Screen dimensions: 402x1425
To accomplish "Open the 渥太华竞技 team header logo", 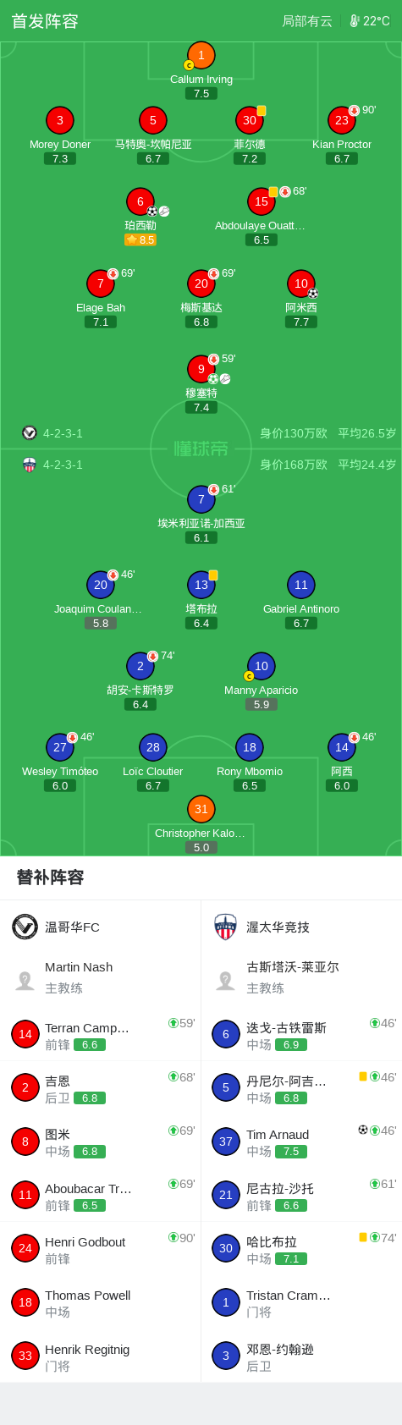I will (x=226, y=927).
